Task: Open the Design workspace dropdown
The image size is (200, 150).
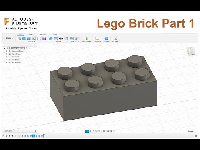Action: pos(9,38)
